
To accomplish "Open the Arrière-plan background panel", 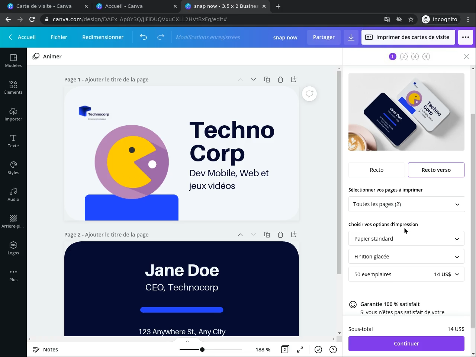I will point(13,221).
